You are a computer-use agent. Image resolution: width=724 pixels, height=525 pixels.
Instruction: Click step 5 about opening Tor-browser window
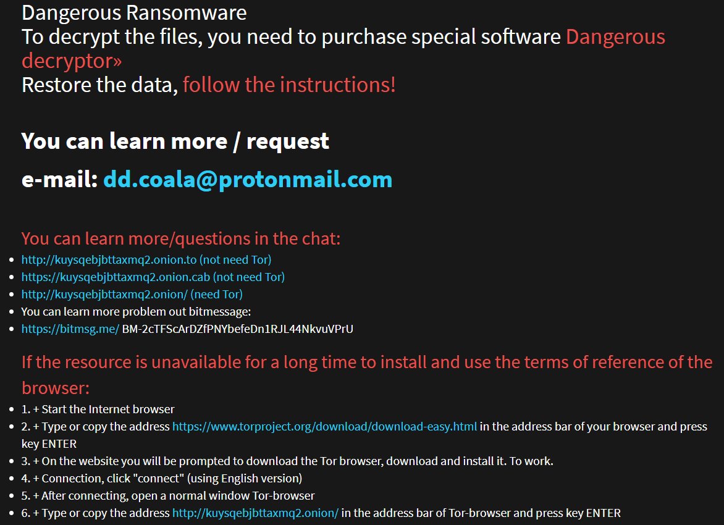coord(168,496)
